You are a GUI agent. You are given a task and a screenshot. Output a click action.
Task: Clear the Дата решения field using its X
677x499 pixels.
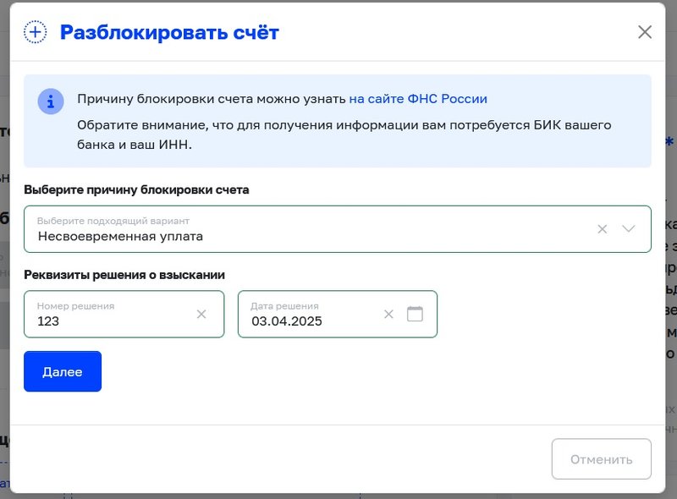(x=388, y=314)
